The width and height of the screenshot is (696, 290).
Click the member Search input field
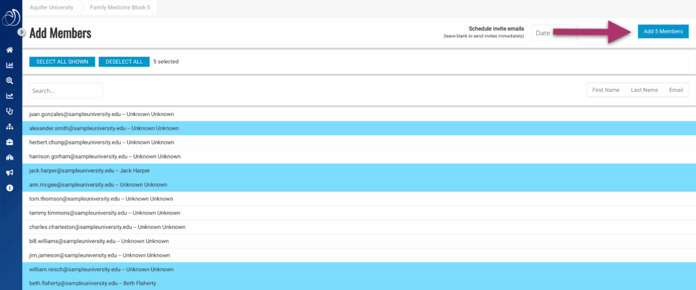(66, 90)
